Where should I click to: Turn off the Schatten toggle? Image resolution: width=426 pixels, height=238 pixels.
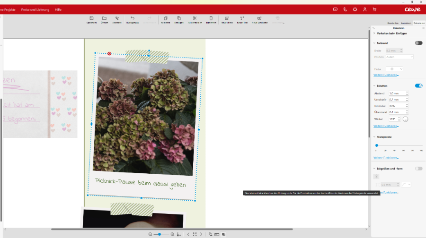coord(418,86)
